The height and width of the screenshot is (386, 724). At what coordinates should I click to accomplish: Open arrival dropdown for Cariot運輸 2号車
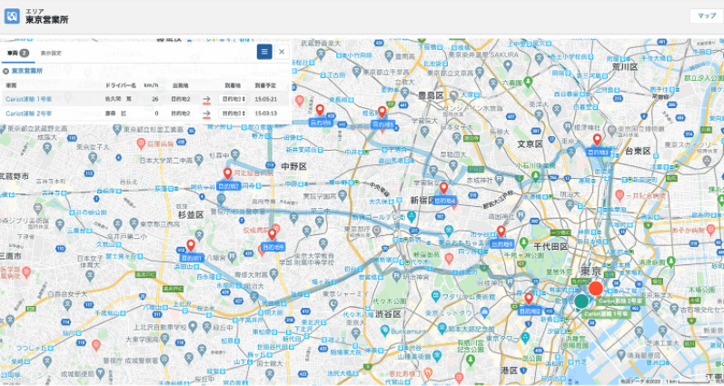click(x=233, y=114)
